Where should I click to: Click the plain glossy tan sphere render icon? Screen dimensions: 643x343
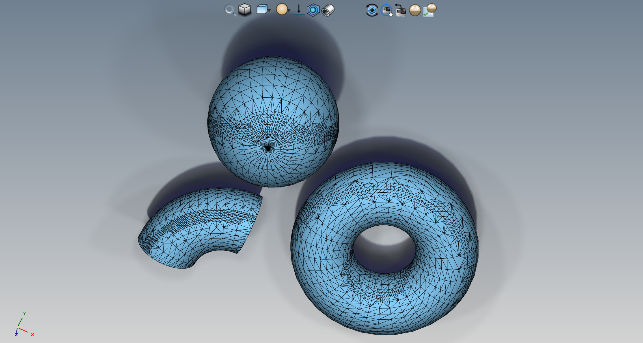click(x=415, y=10)
